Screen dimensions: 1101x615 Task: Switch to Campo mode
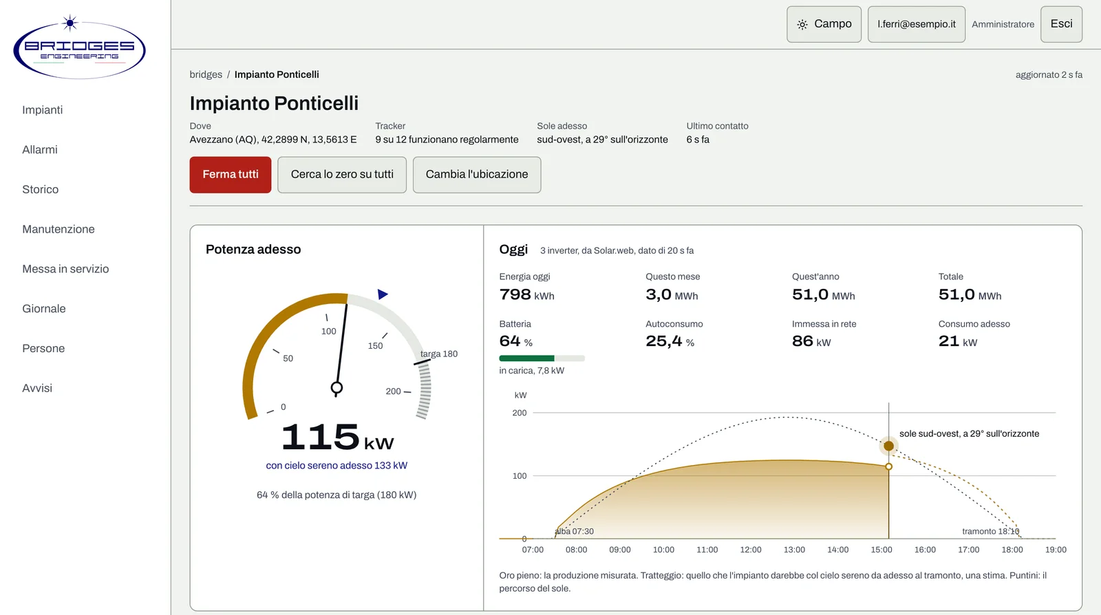click(824, 24)
